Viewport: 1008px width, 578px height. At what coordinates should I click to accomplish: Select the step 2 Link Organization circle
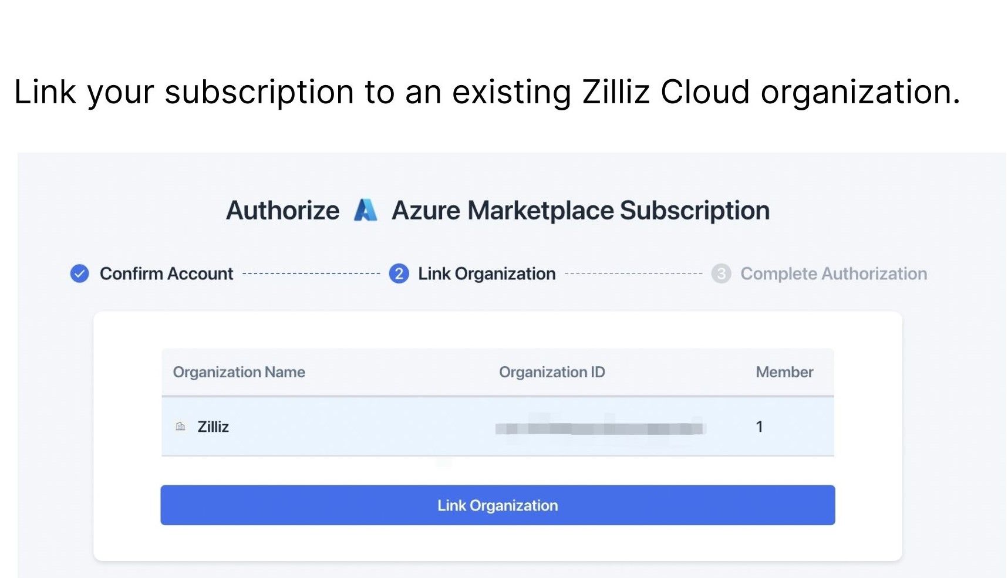coord(399,273)
